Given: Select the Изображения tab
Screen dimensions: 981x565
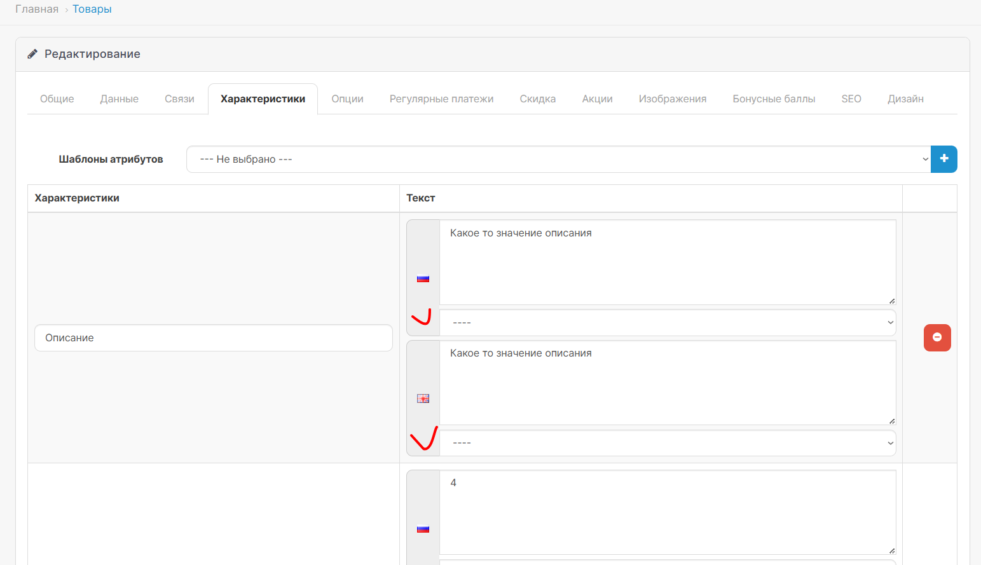Looking at the screenshot, I should coord(672,99).
